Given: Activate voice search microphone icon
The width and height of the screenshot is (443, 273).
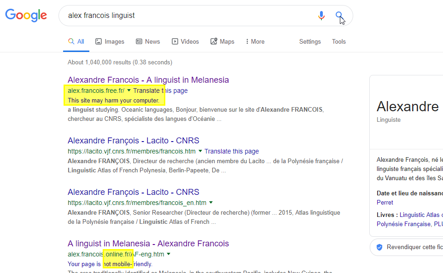Looking at the screenshot, I should click(x=321, y=16).
